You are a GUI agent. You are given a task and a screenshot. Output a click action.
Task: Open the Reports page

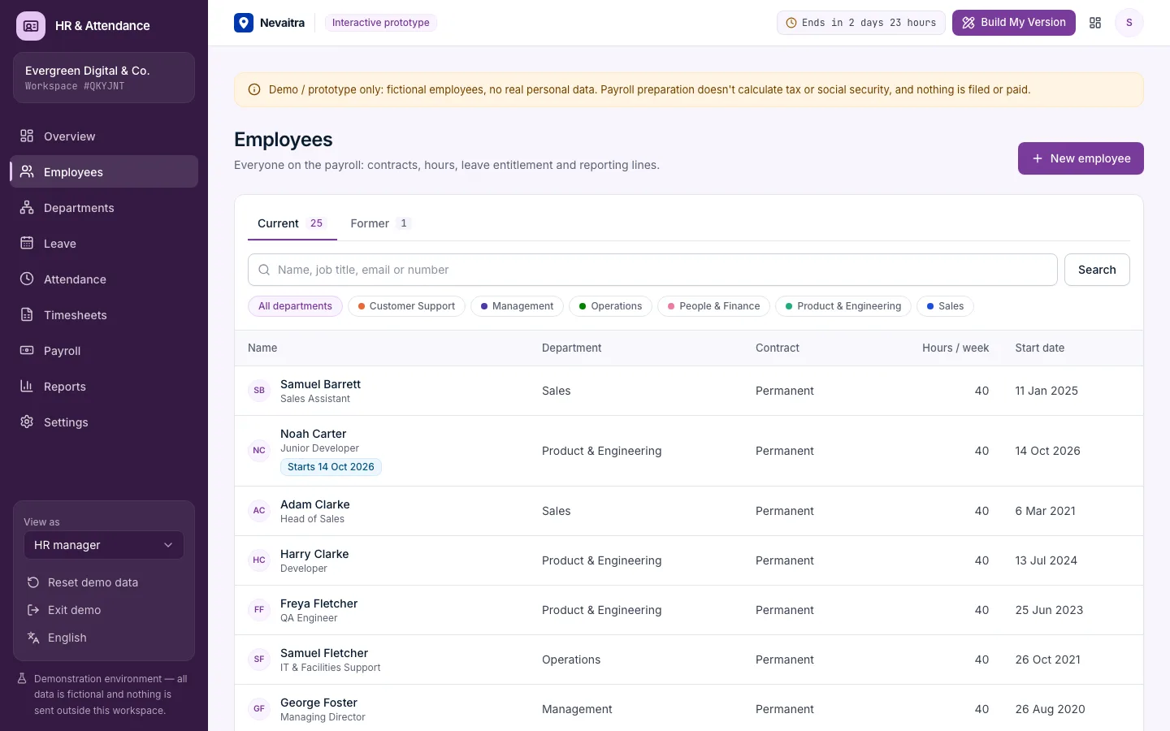(104, 387)
